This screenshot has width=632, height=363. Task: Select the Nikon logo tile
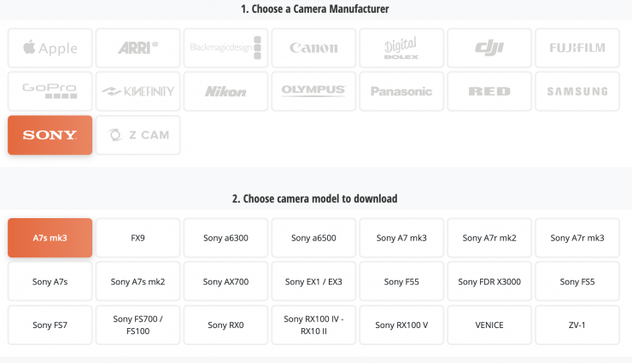pos(225,92)
